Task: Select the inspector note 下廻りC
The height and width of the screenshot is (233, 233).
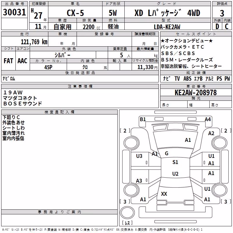Action: point(11,117)
